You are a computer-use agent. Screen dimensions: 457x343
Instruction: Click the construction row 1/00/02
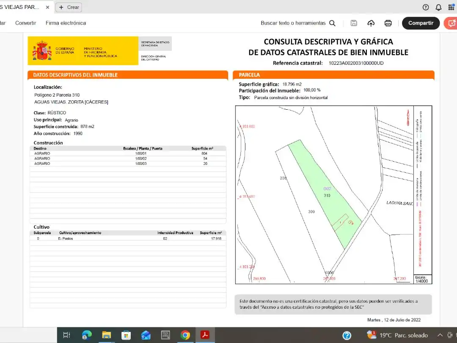[x=128, y=159]
